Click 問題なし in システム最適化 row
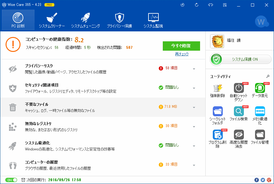The image size is (274, 184). pos(172,145)
